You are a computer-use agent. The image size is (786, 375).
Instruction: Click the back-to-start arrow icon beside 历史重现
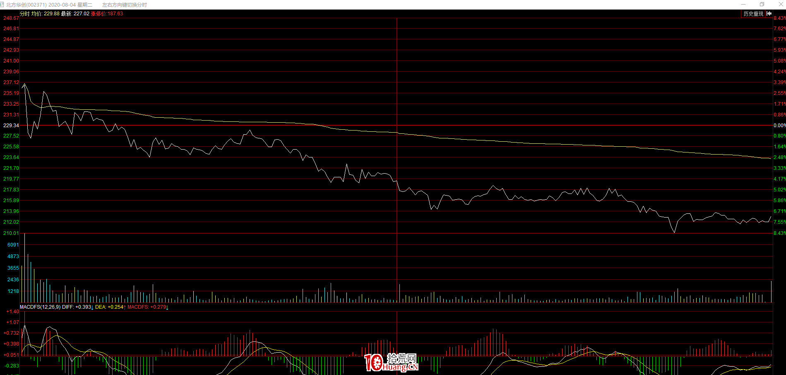(769, 14)
